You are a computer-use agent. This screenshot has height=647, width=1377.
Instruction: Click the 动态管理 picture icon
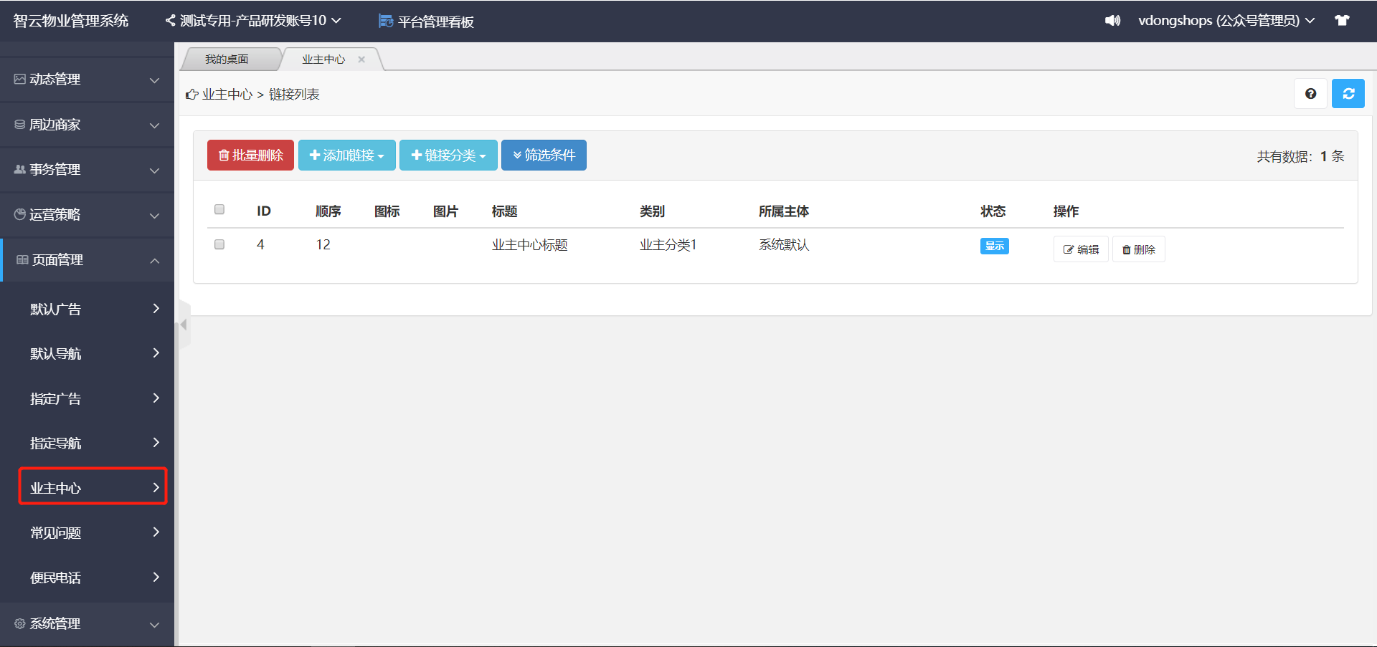[20, 79]
